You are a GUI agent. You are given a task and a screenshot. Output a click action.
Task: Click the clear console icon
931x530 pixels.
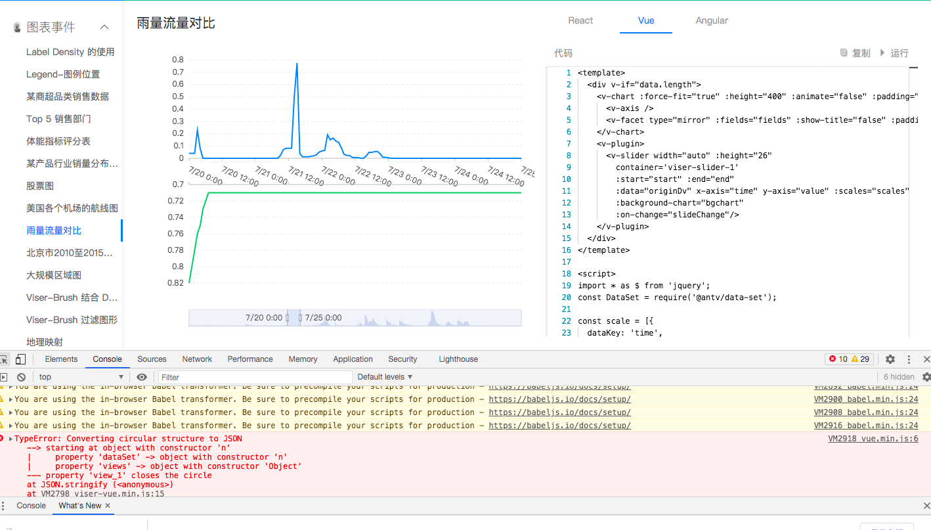pyautogui.click(x=21, y=376)
